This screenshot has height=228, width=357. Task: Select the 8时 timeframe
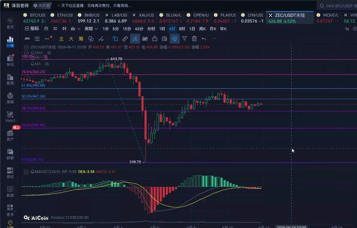tap(182, 29)
